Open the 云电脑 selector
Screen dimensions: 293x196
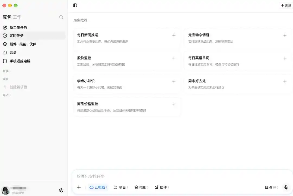tap(98, 187)
